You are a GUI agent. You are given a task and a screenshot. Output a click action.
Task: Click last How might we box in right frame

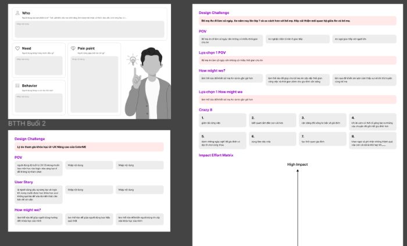364,80
